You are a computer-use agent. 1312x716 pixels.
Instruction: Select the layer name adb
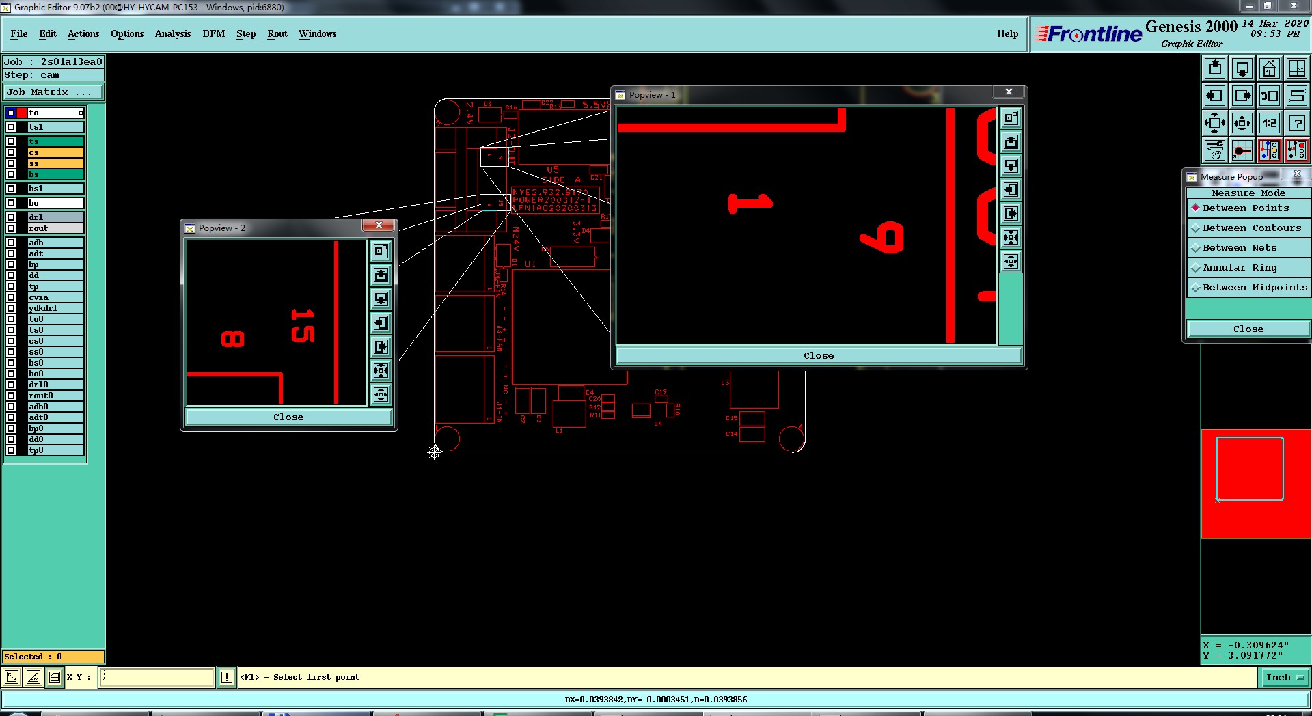pyautogui.click(x=55, y=243)
